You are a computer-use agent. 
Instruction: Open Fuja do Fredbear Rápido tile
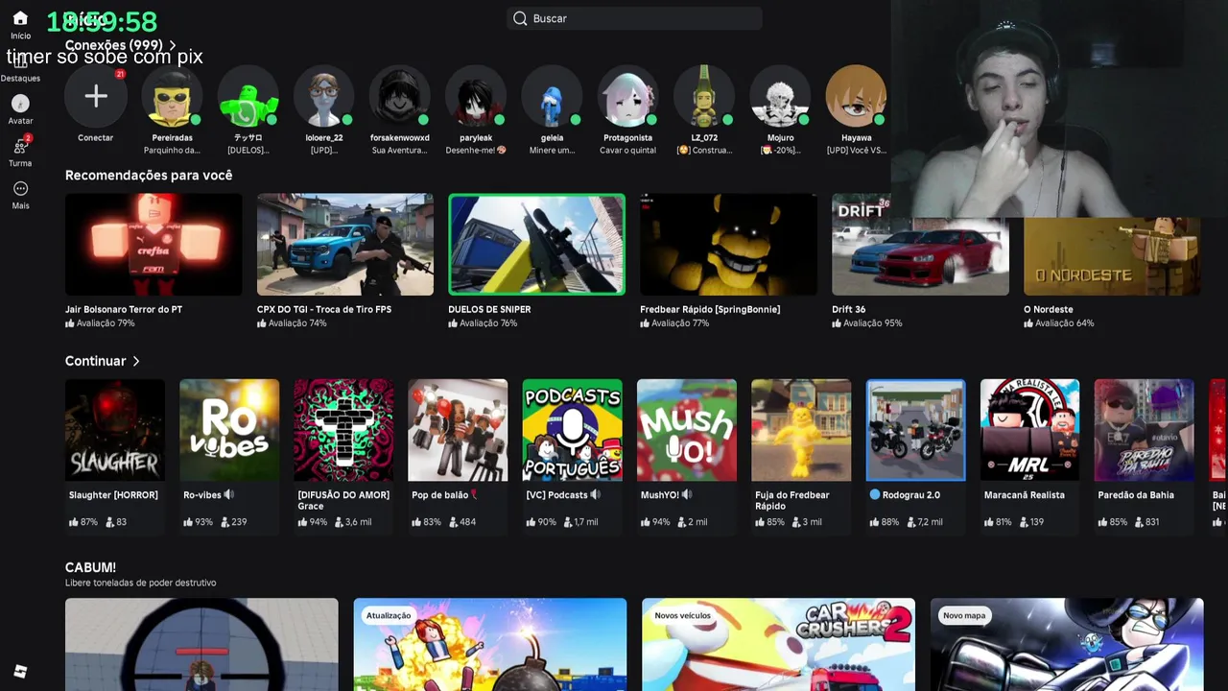(801, 430)
